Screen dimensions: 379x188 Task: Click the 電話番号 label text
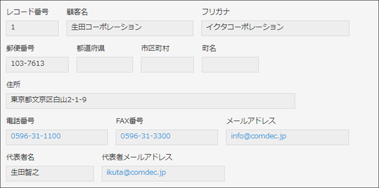point(20,121)
